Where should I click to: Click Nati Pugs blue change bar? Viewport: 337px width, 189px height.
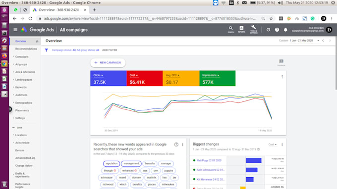253,160
